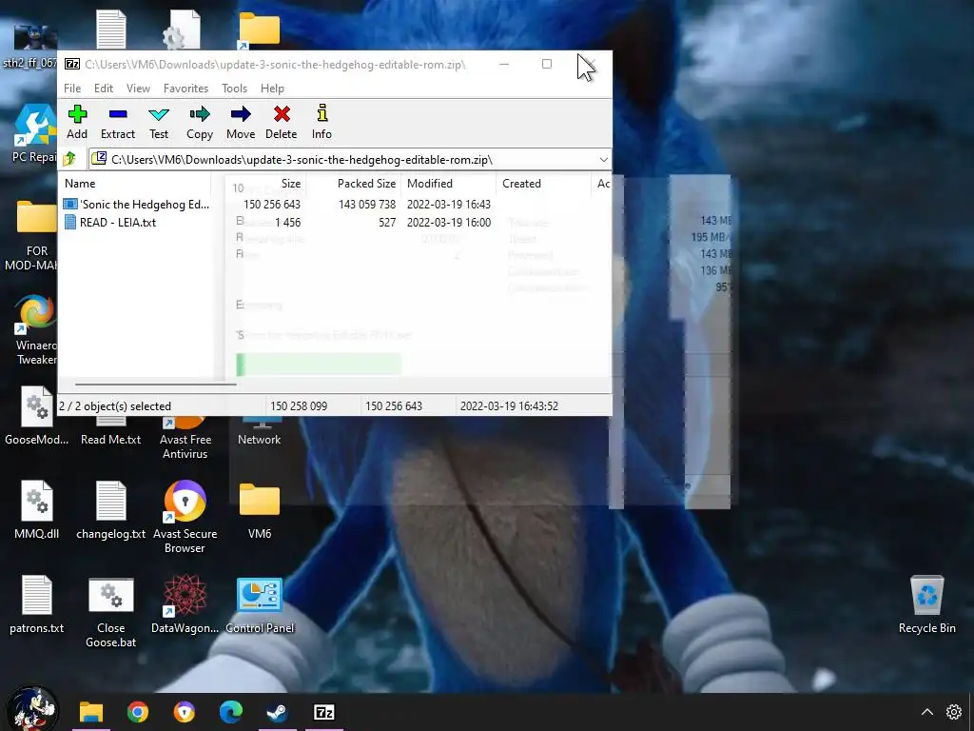Image resolution: width=974 pixels, height=731 pixels.
Task: Open the View menu
Action: [138, 89]
